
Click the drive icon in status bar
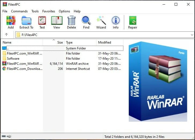coord(4,136)
